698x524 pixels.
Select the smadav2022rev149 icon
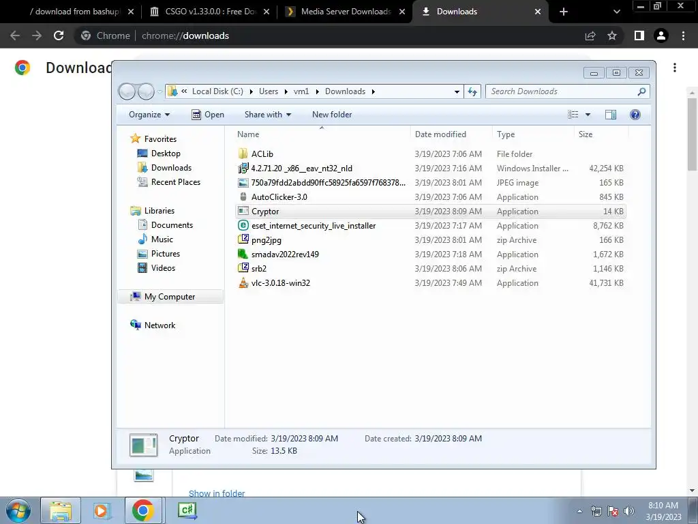pos(243,254)
